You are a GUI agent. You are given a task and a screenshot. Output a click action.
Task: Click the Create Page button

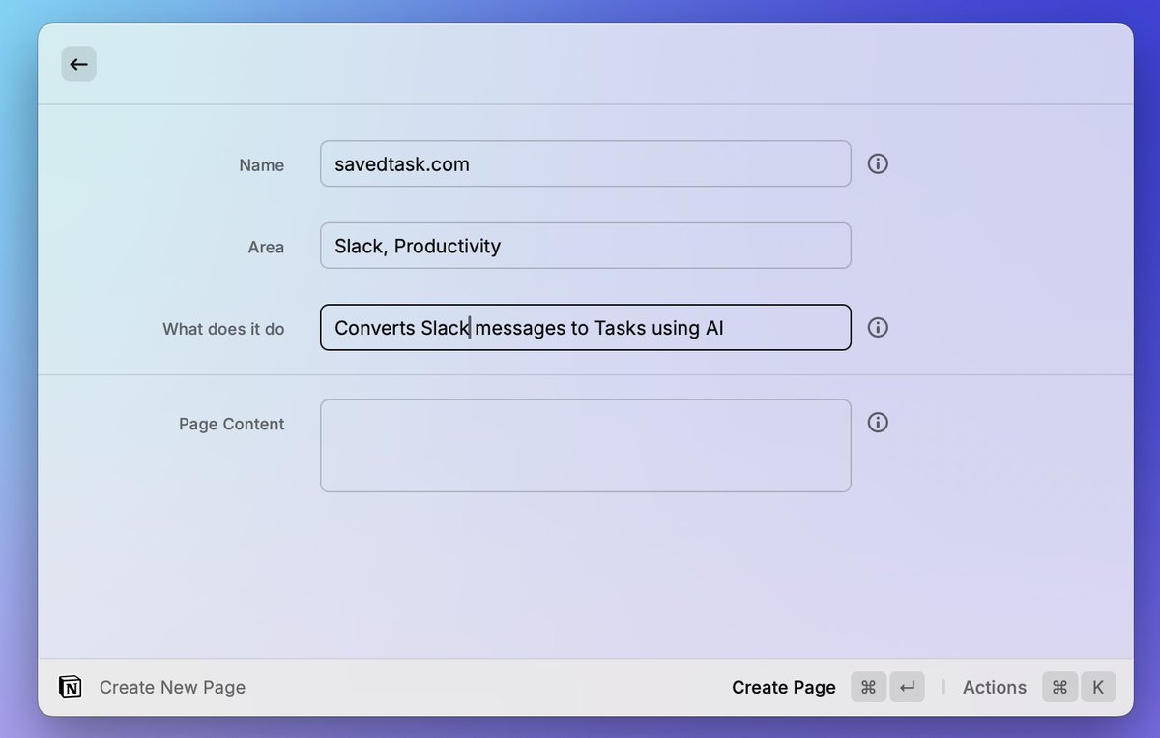tap(784, 687)
